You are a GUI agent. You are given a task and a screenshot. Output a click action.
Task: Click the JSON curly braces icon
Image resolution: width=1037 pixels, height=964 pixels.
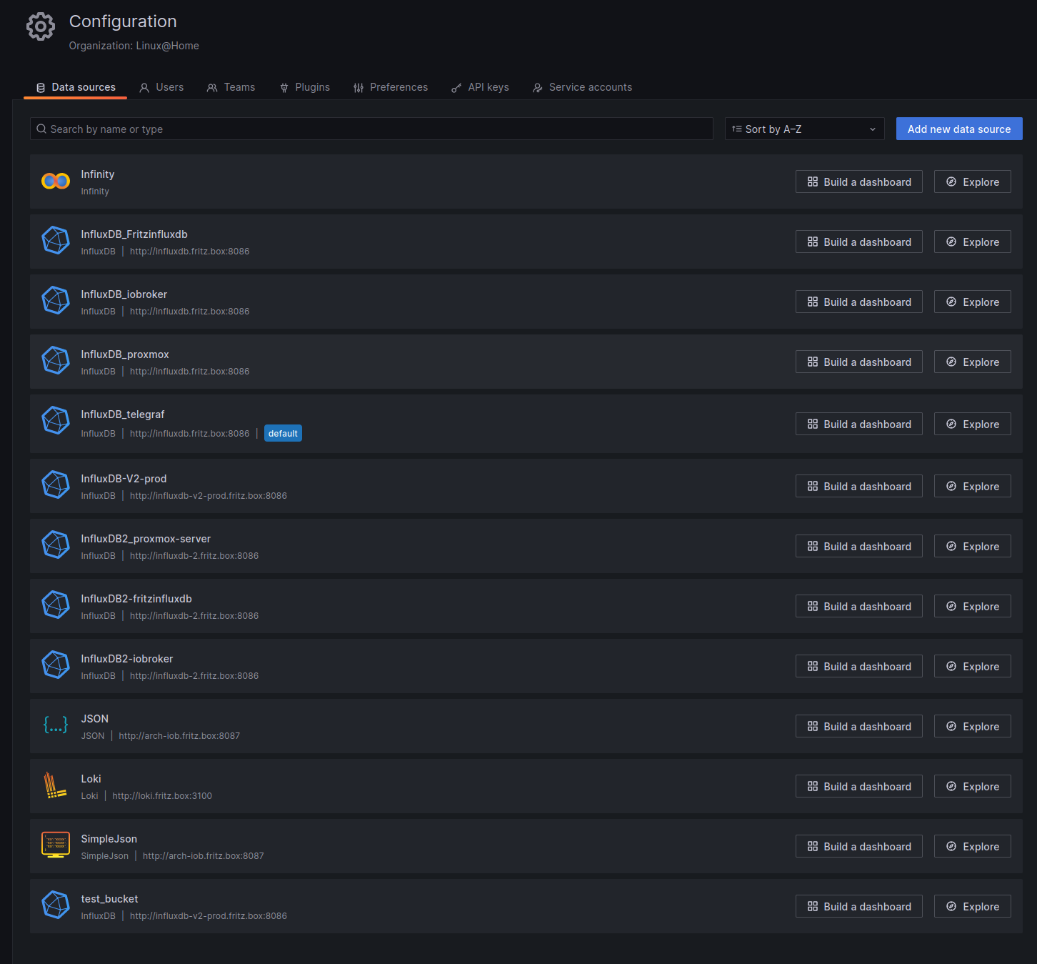coord(56,725)
